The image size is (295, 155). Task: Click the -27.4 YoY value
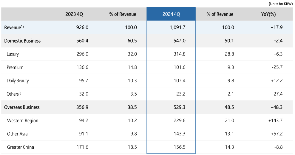[x=277, y=94]
